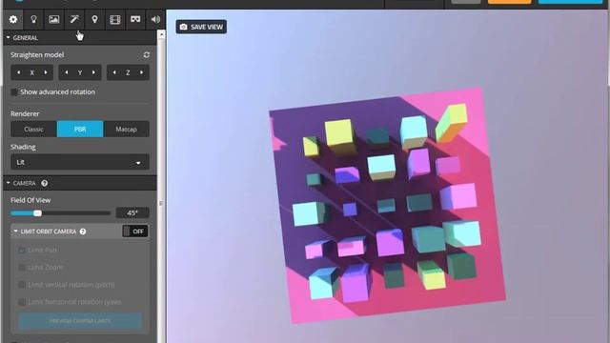
Task: Open the Virtual Reality headset tab
Action: coord(135,19)
